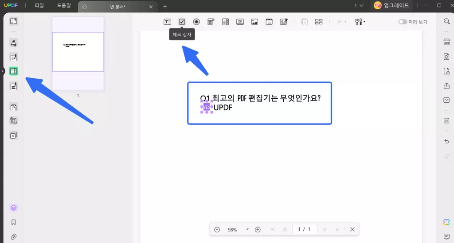The image size is (454, 243).
Task: Redo the last action
Action: point(447,156)
